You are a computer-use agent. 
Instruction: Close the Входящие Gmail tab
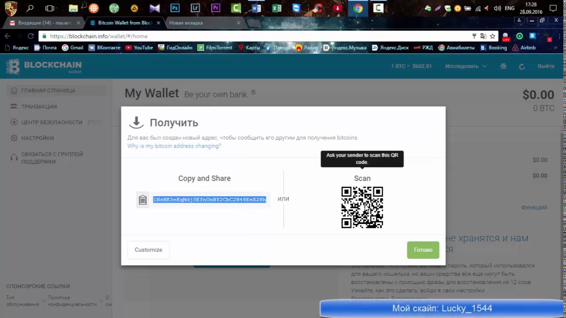point(79,23)
